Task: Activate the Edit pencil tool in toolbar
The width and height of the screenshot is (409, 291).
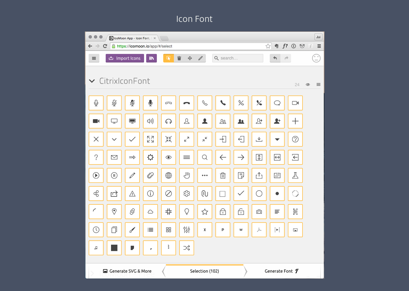Action: (201, 58)
